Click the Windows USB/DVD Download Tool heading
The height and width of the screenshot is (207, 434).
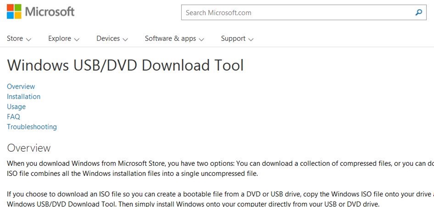click(125, 65)
